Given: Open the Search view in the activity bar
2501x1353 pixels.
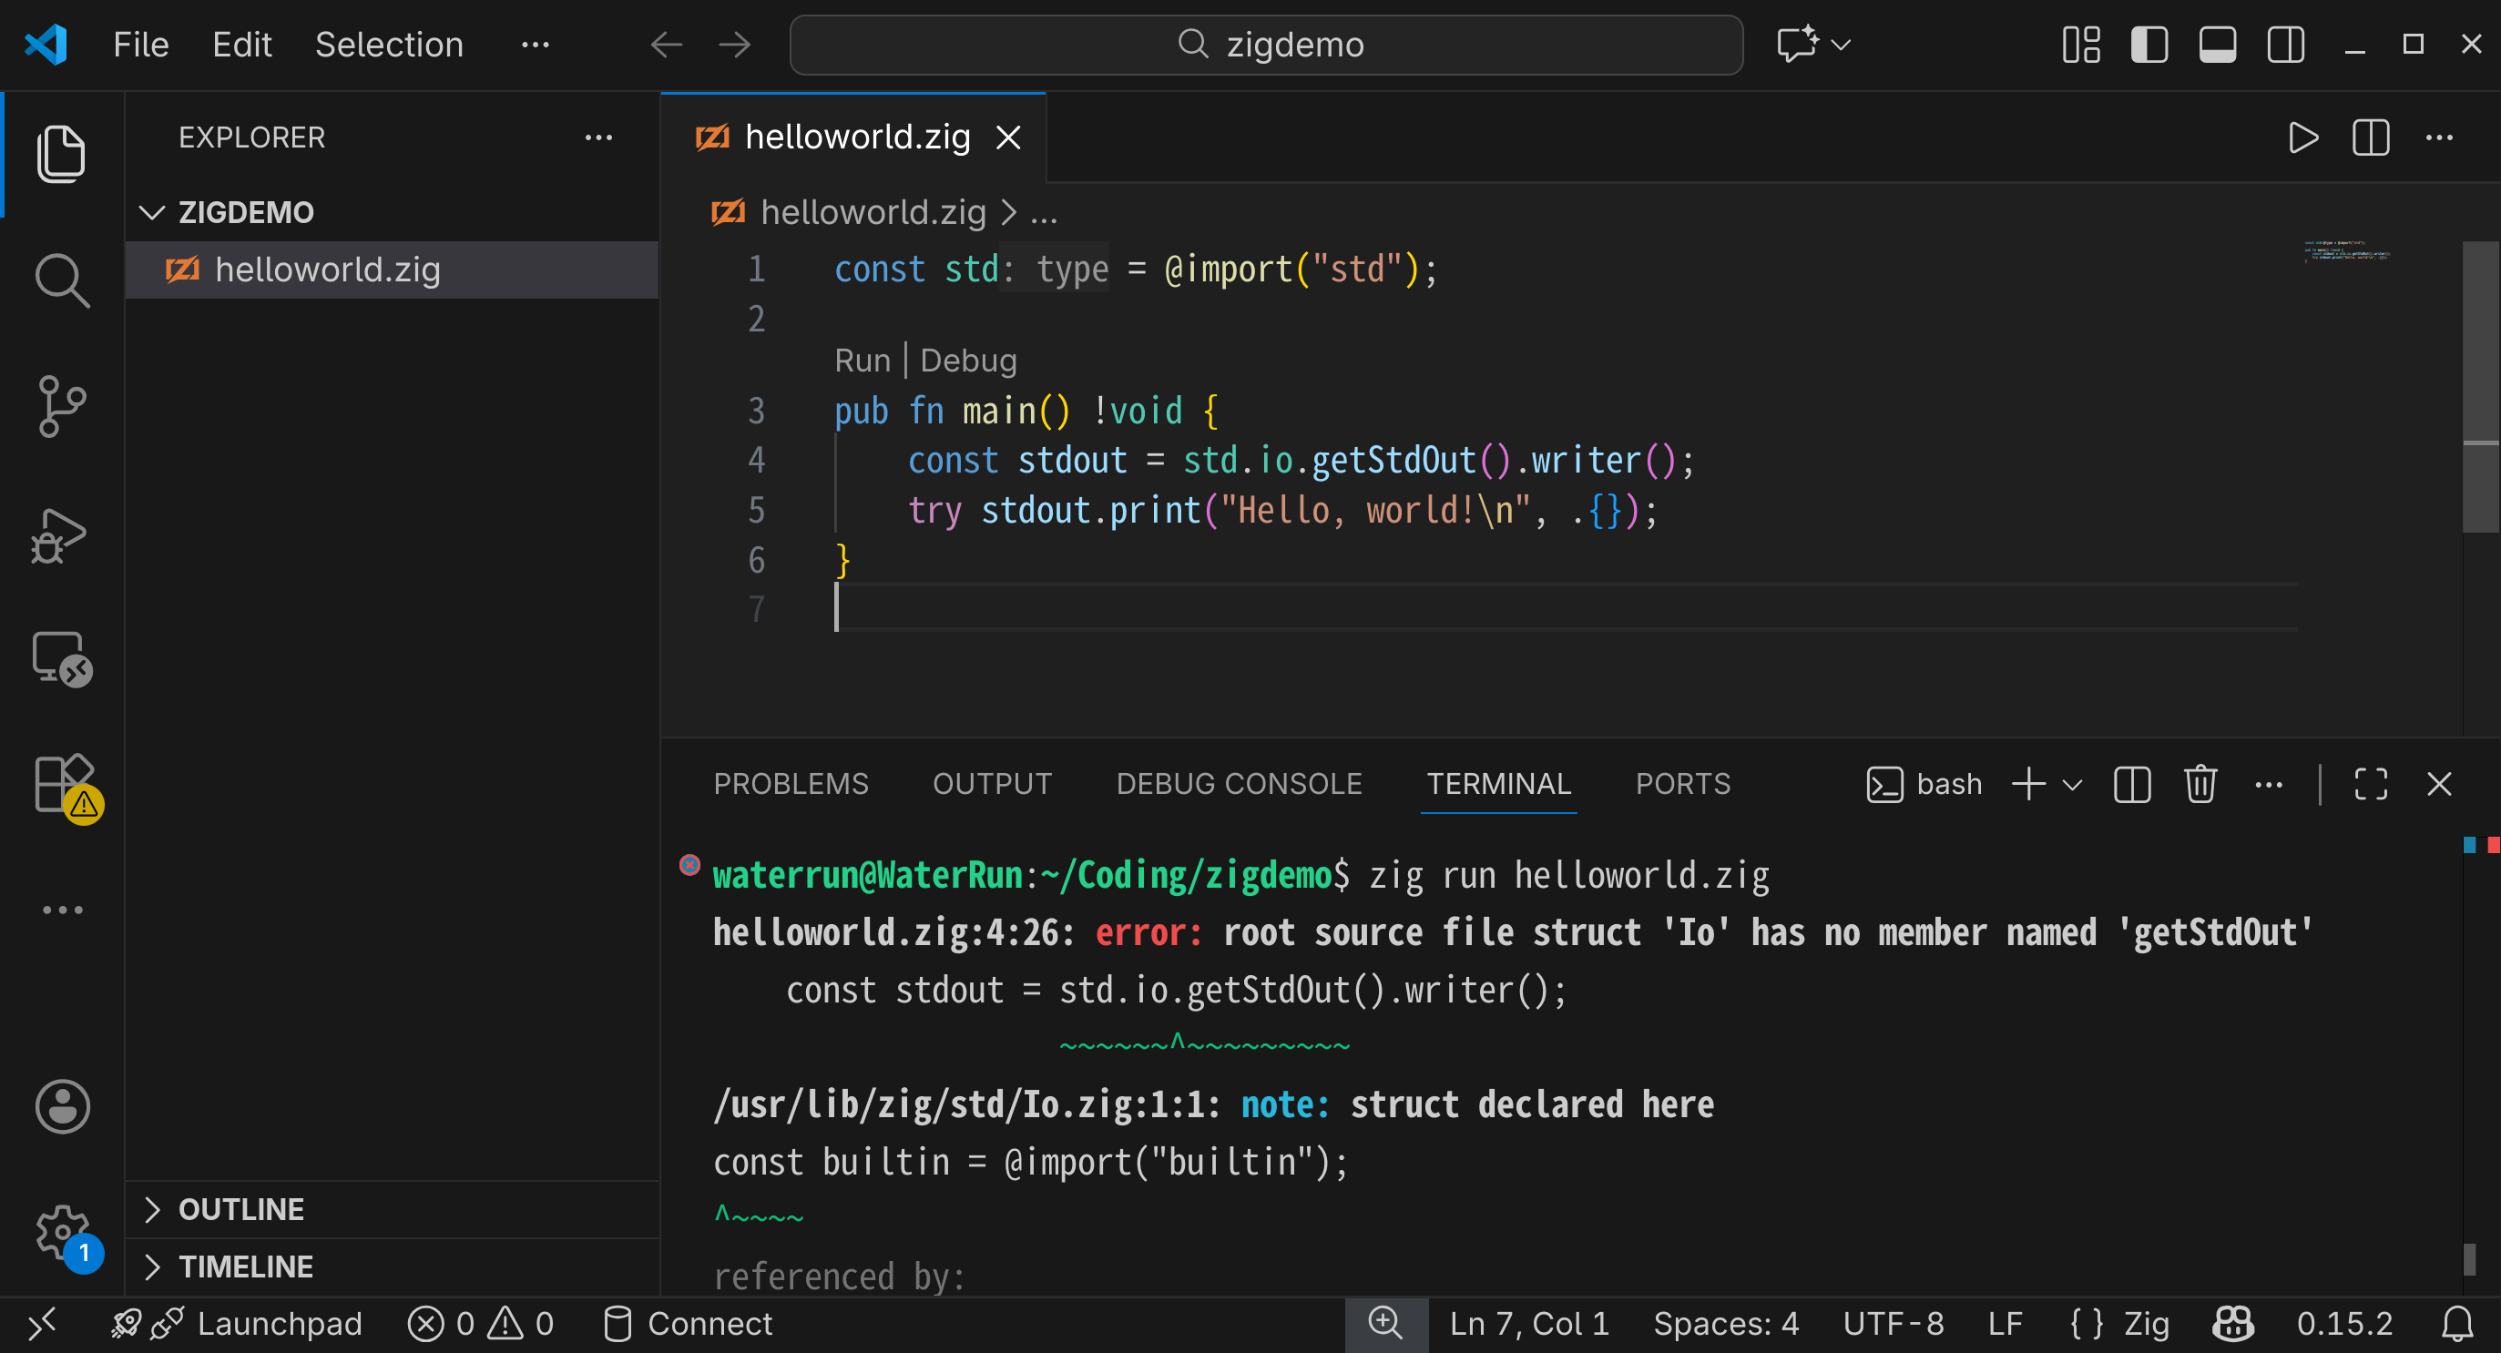Looking at the screenshot, I should [x=62, y=280].
